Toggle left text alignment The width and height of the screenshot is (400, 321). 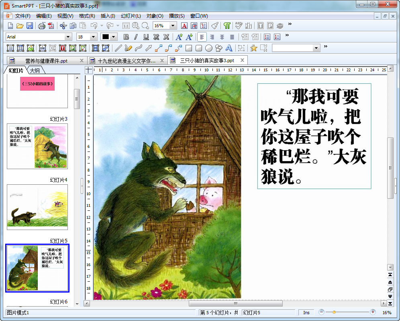(x=202, y=37)
